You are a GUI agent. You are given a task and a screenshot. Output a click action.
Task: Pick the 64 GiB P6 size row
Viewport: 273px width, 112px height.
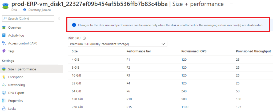pos(170,91)
